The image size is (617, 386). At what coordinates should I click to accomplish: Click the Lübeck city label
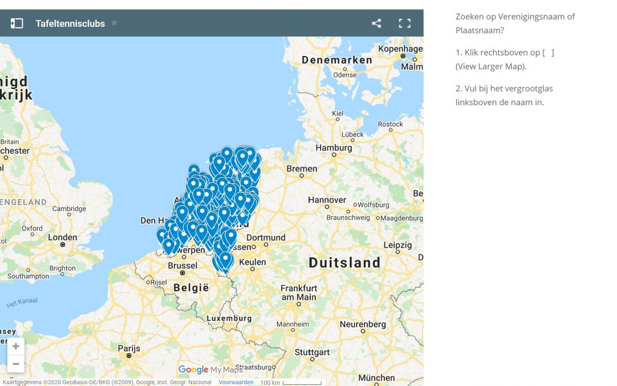point(352,134)
